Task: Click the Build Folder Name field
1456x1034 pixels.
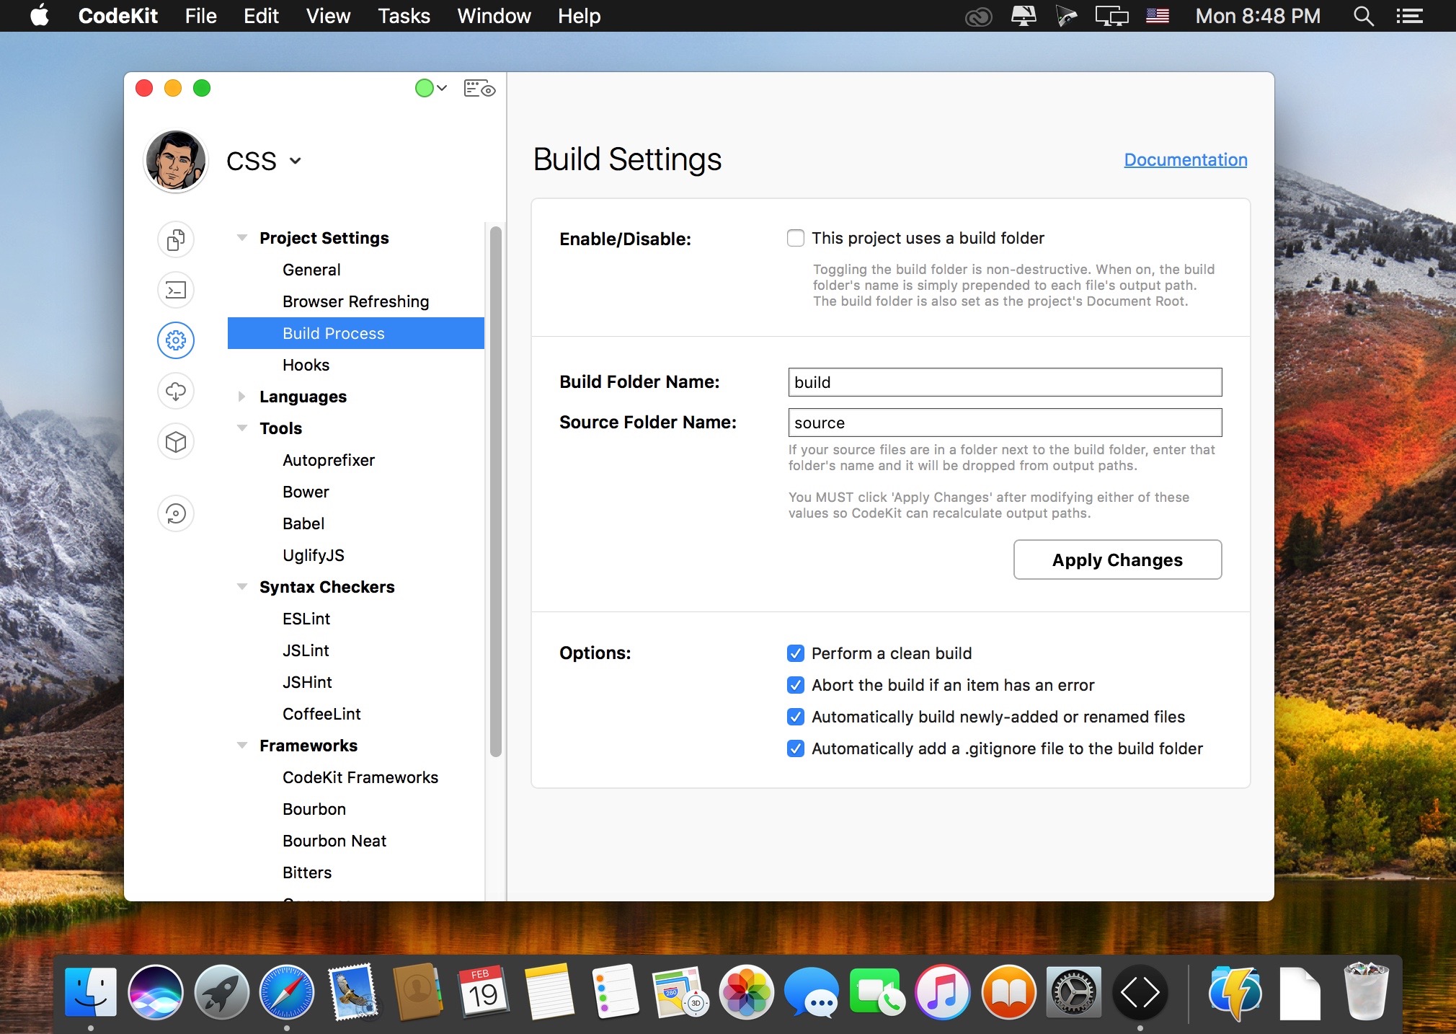Action: click(1005, 382)
